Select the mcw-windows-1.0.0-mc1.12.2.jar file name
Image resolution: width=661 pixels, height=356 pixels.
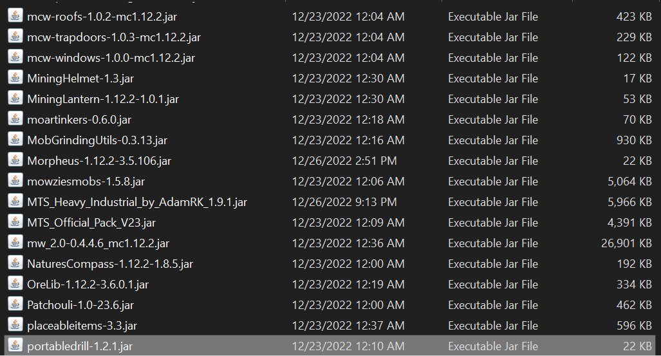(111, 58)
